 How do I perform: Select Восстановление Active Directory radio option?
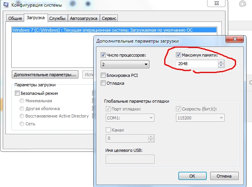point(22,116)
